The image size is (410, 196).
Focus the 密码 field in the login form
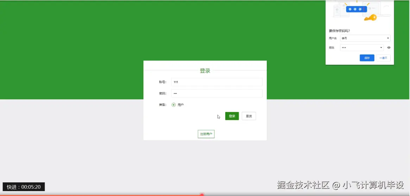216,93
